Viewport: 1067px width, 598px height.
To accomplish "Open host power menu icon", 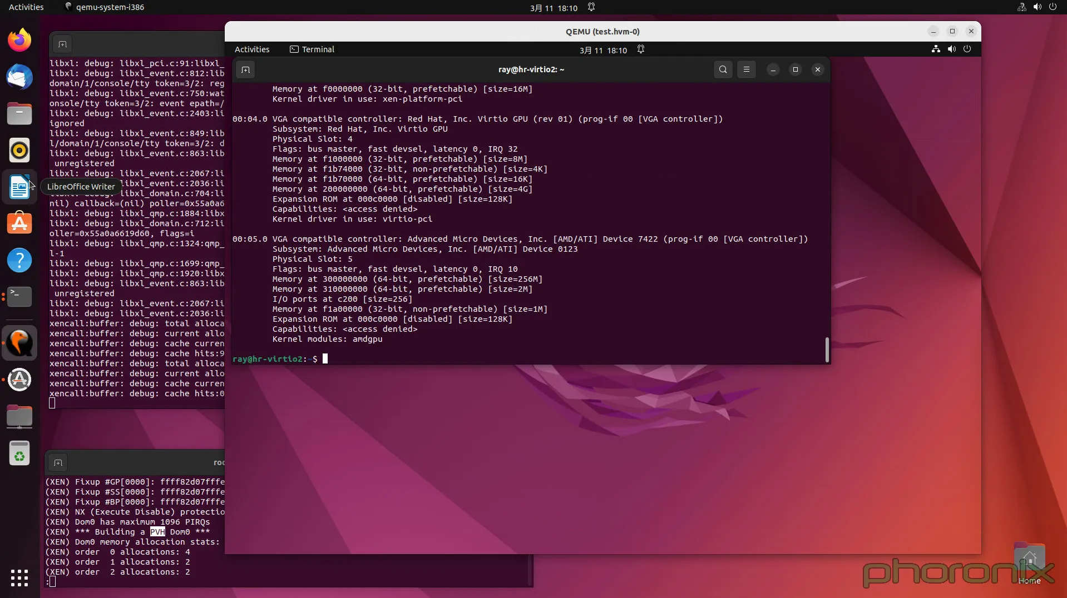I will [x=1053, y=7].
